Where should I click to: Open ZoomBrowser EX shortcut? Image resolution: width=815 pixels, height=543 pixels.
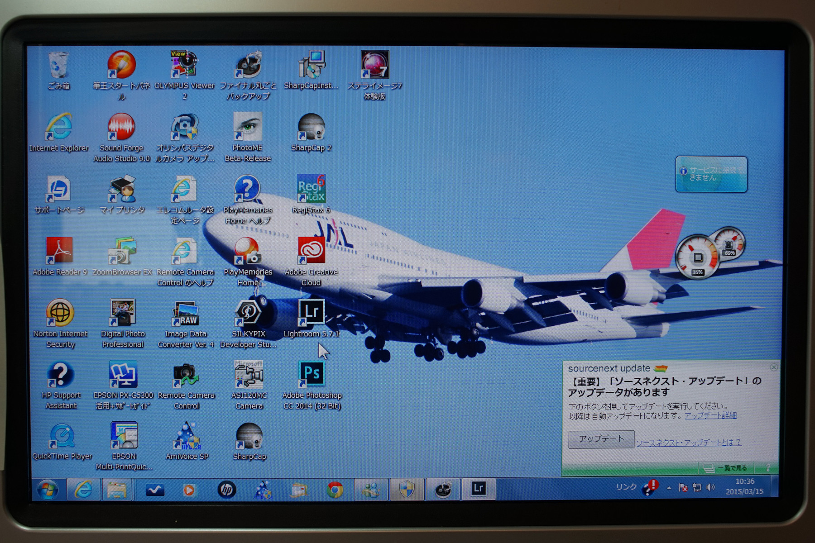[x=122, y=257]
